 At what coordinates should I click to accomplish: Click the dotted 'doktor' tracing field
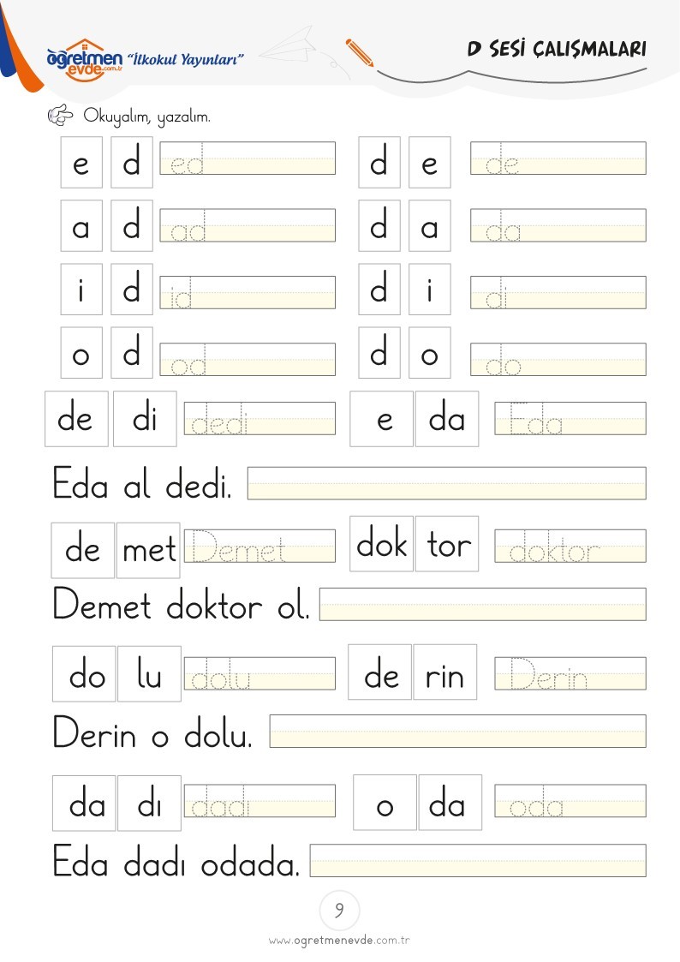570,546
